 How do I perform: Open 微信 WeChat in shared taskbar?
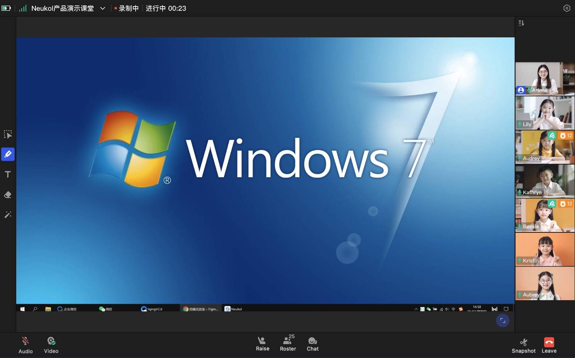point(105,309)
